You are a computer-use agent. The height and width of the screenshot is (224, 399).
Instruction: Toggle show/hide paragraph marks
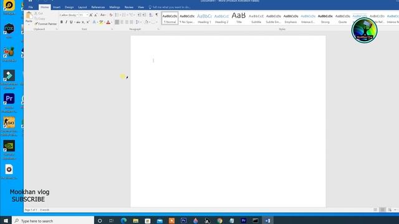(x=156, y=15)
